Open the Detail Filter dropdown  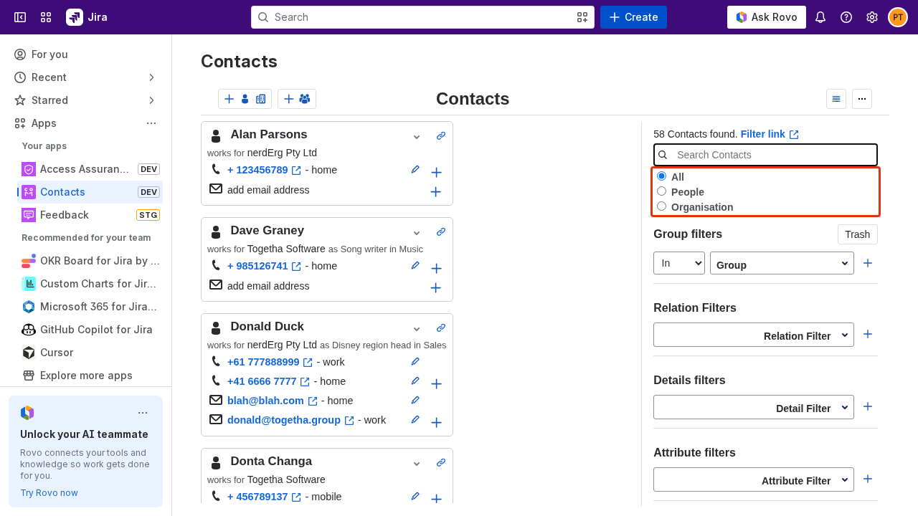tap(754, 407)
